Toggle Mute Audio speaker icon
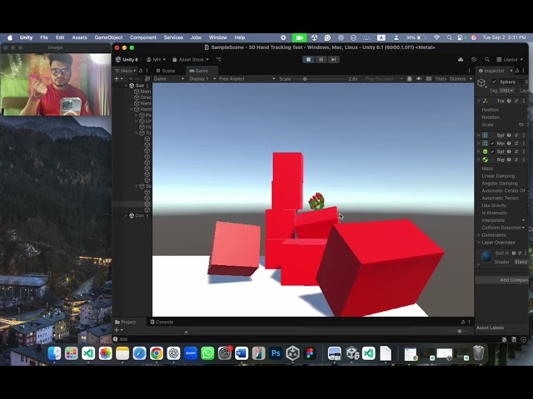 419,79
